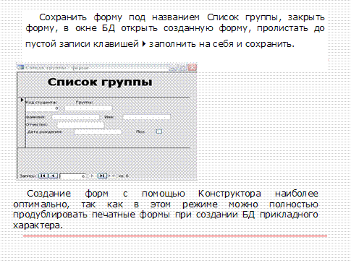
Task: Tick the Пол checkbox
Action: pyautogui.click(x=158, y=131)
